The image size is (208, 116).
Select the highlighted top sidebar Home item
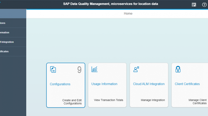(x=13, y=14)
